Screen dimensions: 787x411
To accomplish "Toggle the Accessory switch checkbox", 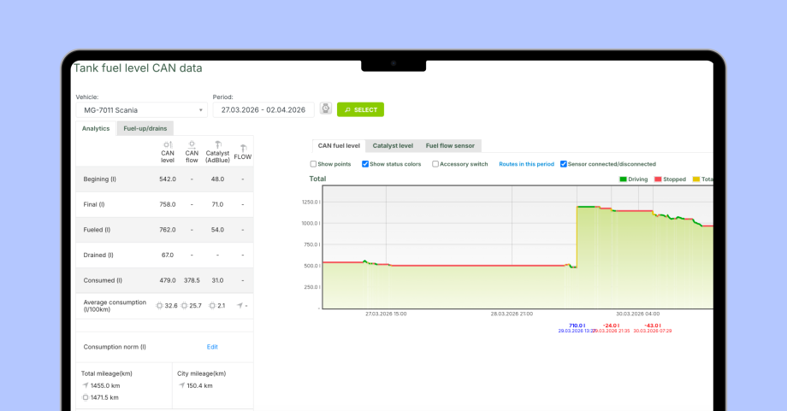I will click(435, 164).
